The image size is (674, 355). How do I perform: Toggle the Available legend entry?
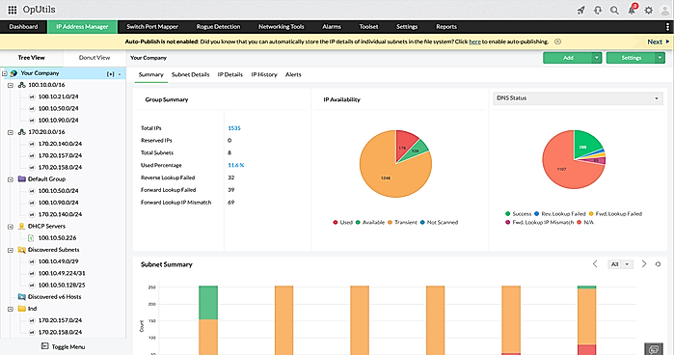pyautogui.click(x=369, y=223)
